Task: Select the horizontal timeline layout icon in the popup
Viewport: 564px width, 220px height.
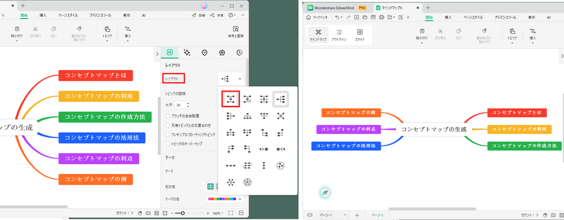Action: tap(230, 166)
